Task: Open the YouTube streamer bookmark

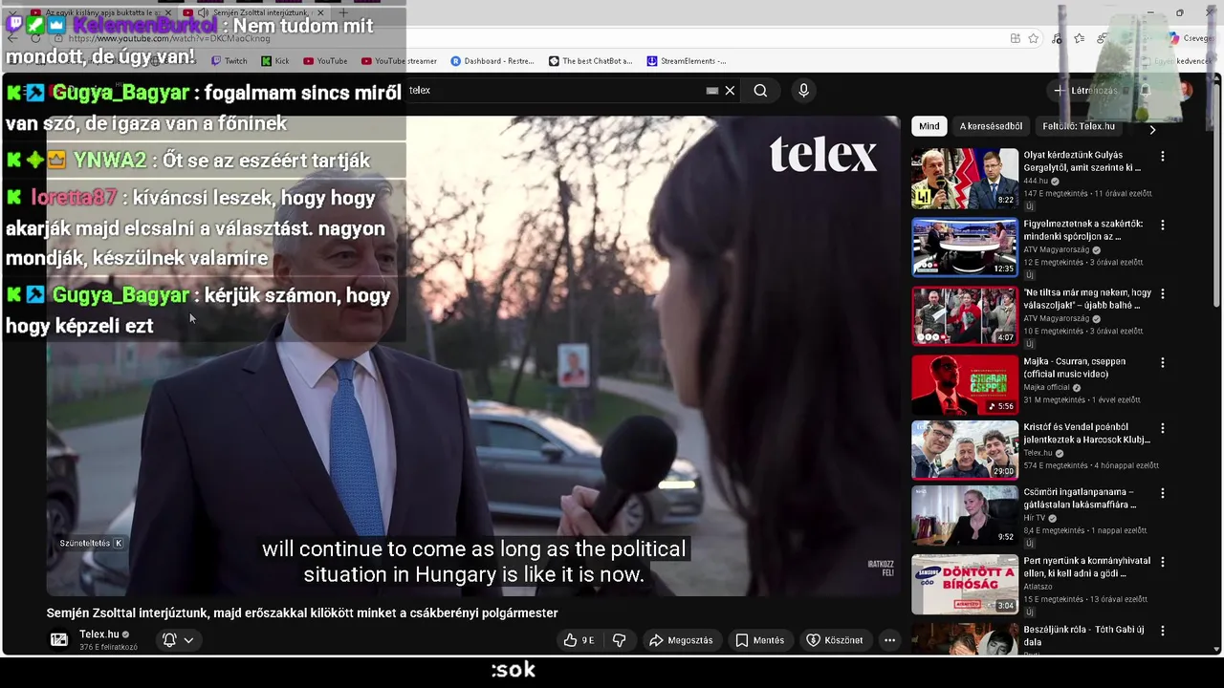Action: click(399, 61)
